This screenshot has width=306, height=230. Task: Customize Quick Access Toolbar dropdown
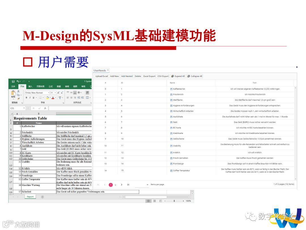29,81
